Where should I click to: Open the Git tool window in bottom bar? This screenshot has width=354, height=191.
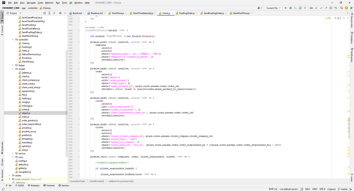pyautogui.click(x=8, y=185)
